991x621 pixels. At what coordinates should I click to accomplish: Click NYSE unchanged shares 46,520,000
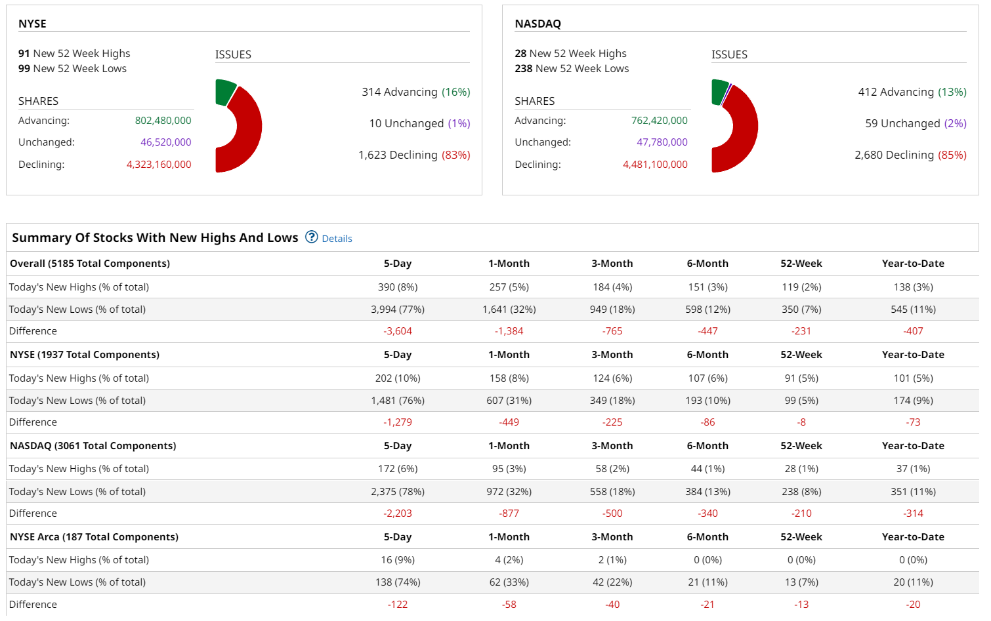pos(165,142)
